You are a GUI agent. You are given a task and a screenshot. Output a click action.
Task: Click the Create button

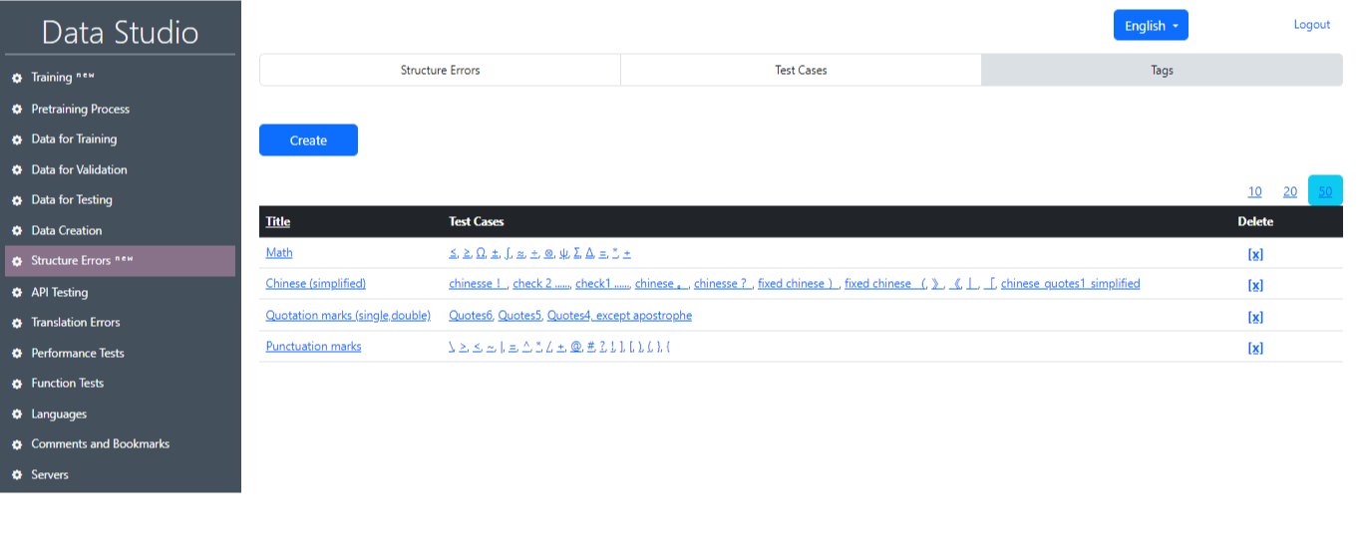[x=308, y=140]
